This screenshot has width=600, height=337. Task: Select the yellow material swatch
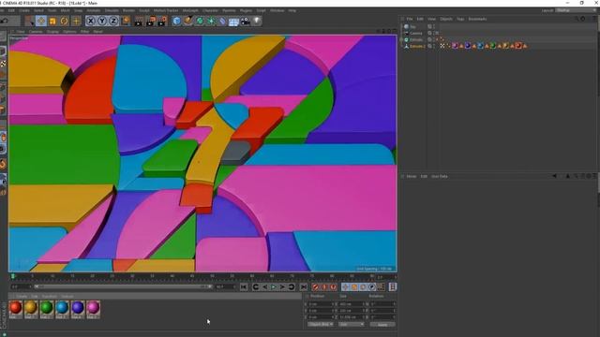click(x=31, y=309)
